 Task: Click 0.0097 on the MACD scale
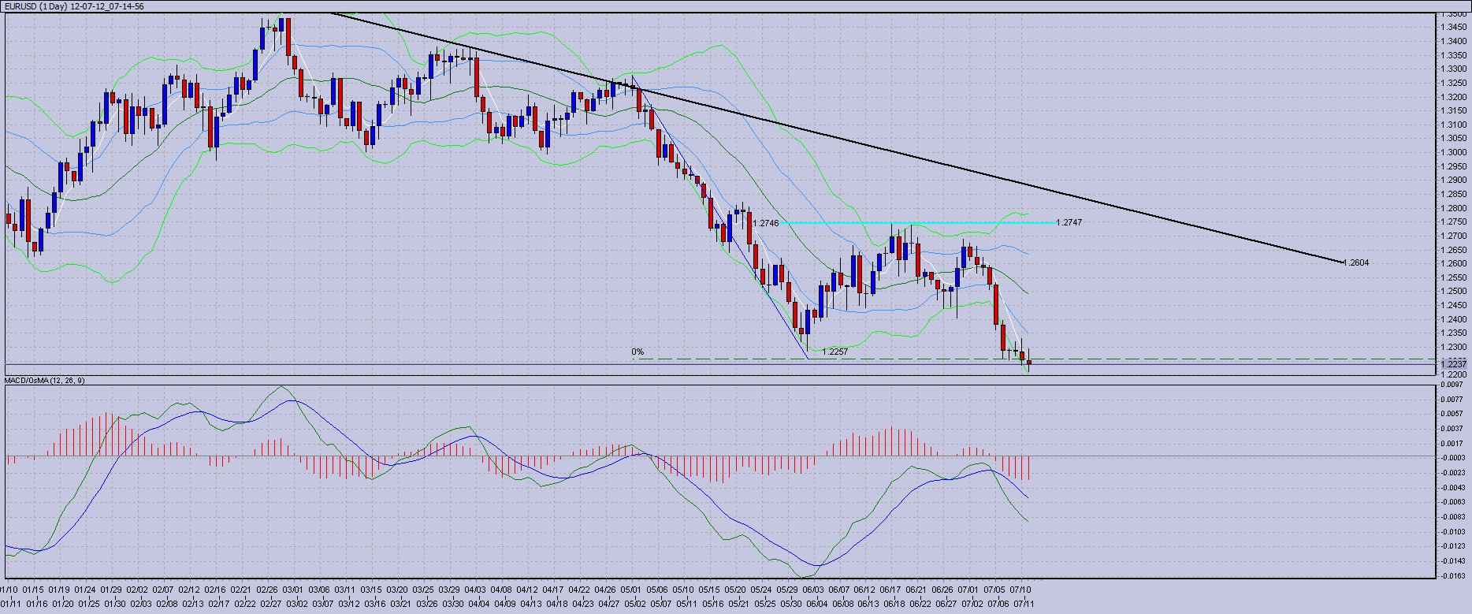(x=1452, y=385)
